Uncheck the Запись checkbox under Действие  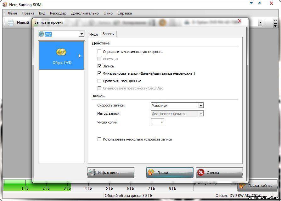click(x=99, y=66)
